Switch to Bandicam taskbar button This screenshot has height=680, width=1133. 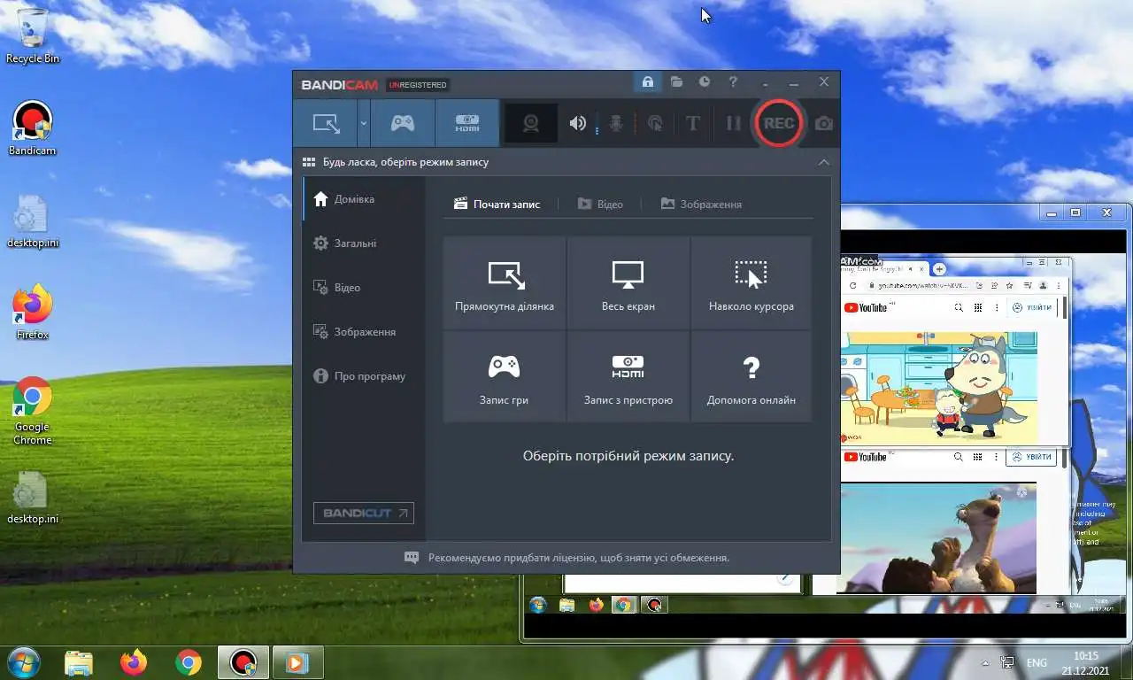pyautogui.click(x=243, y=662)
